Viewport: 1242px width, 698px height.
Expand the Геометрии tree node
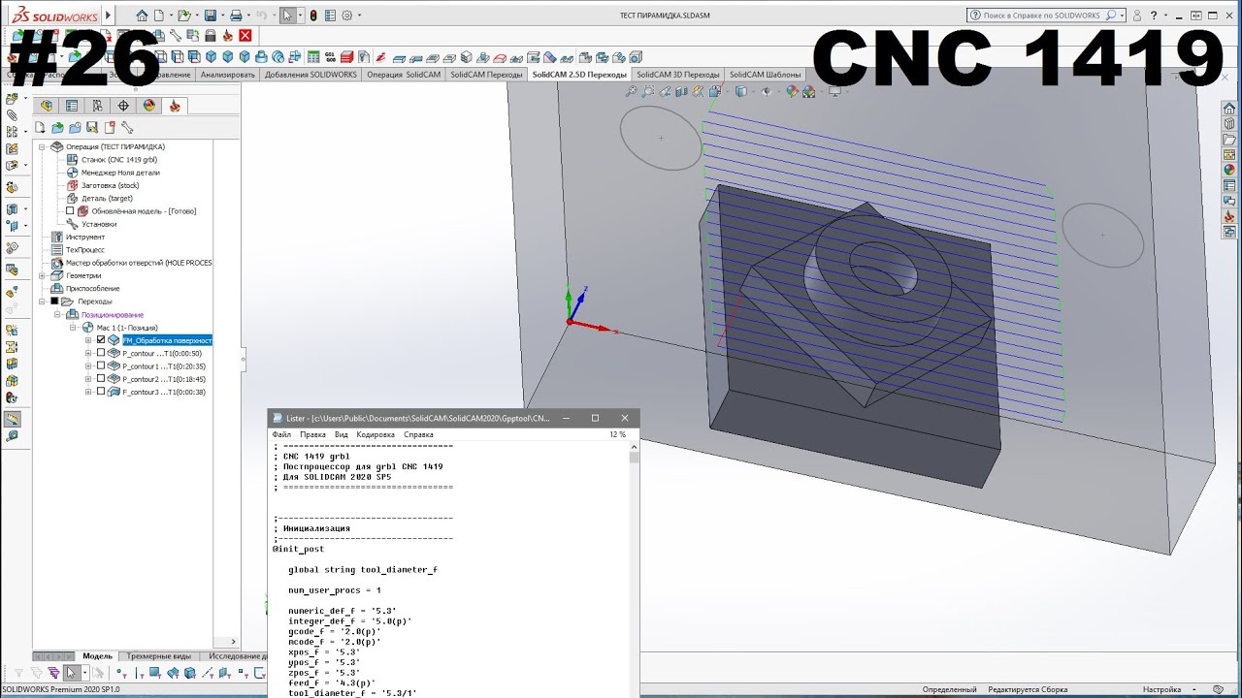click(x=42, y=275)
